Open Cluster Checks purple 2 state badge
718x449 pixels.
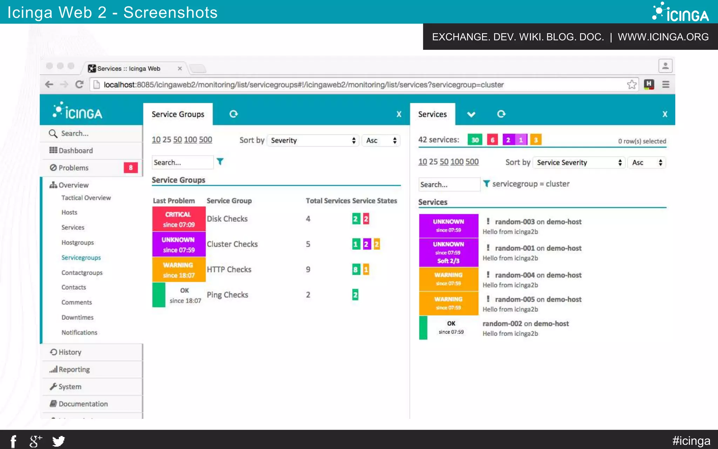[x=366, y=244]
